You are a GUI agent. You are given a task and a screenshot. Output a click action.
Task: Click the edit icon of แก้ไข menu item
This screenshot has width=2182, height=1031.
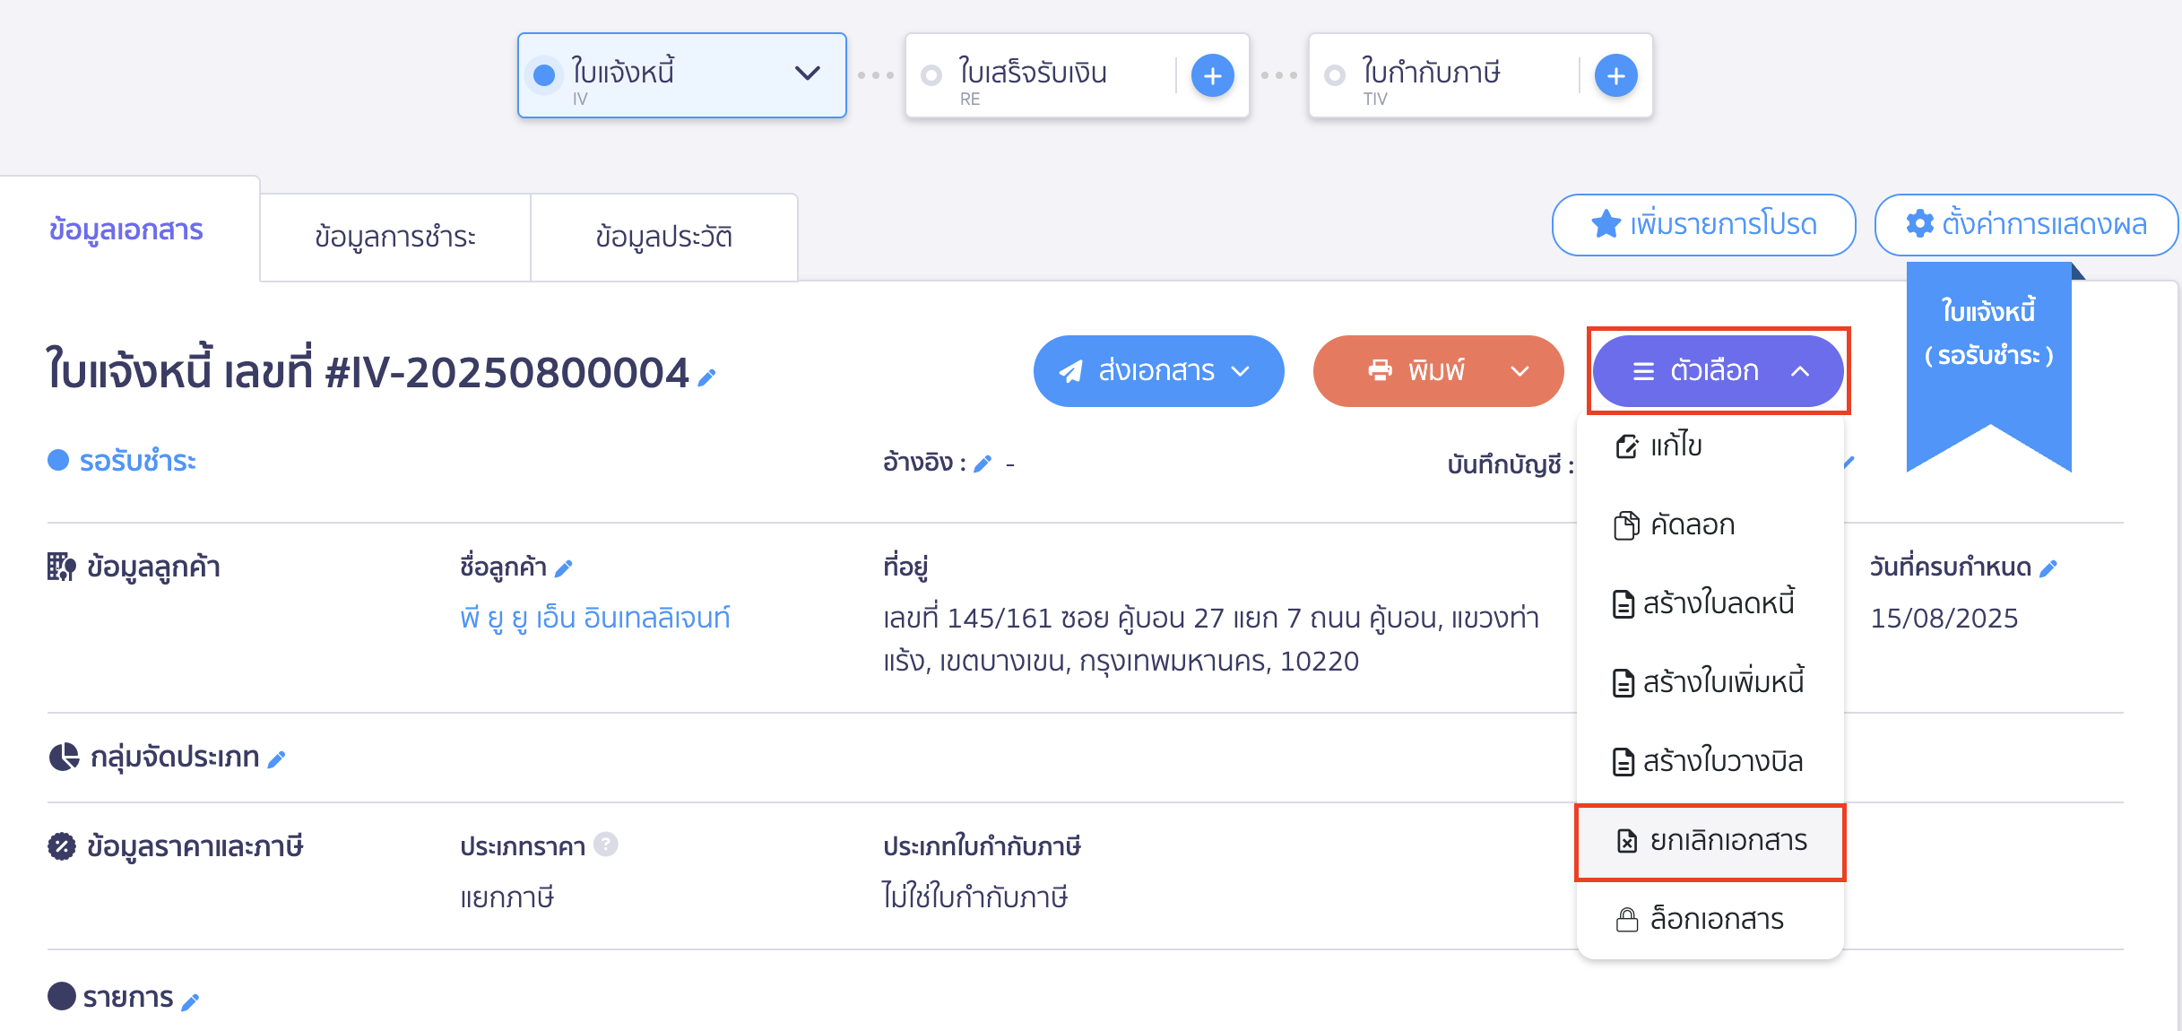[x=1626, y=446]
